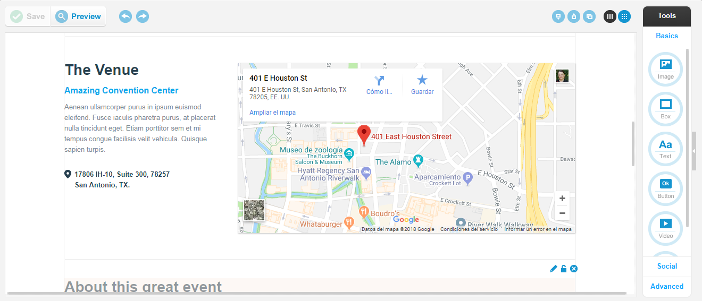Open 'Condiciones del servicio' link

pos(469,229)
